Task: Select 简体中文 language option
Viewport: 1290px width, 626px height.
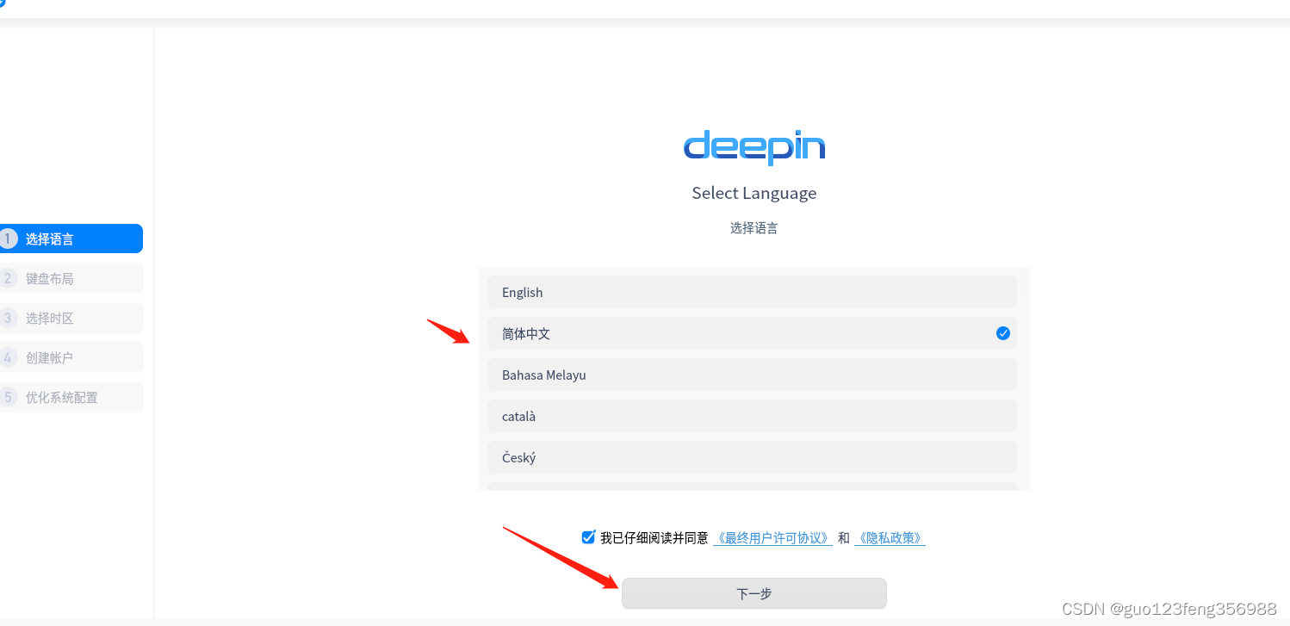Action: pos(752,333)
